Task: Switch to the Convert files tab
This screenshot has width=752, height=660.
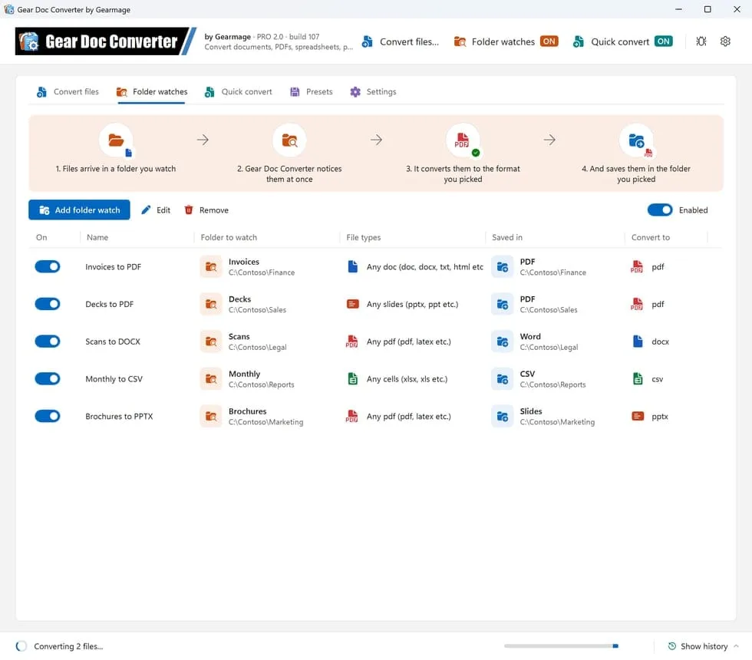Action: (68, 91)
